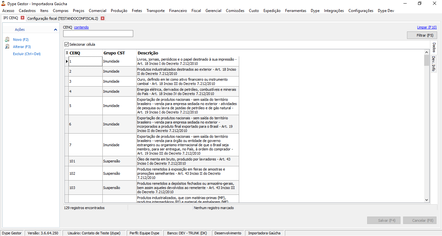Click the Salvar (F4) button
442x236 pixels.
click(x=384, y=220)
